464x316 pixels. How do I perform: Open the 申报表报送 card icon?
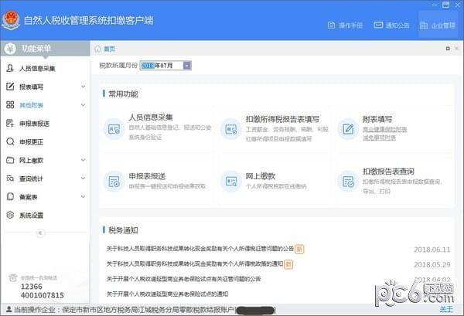(x=114, y=181)
